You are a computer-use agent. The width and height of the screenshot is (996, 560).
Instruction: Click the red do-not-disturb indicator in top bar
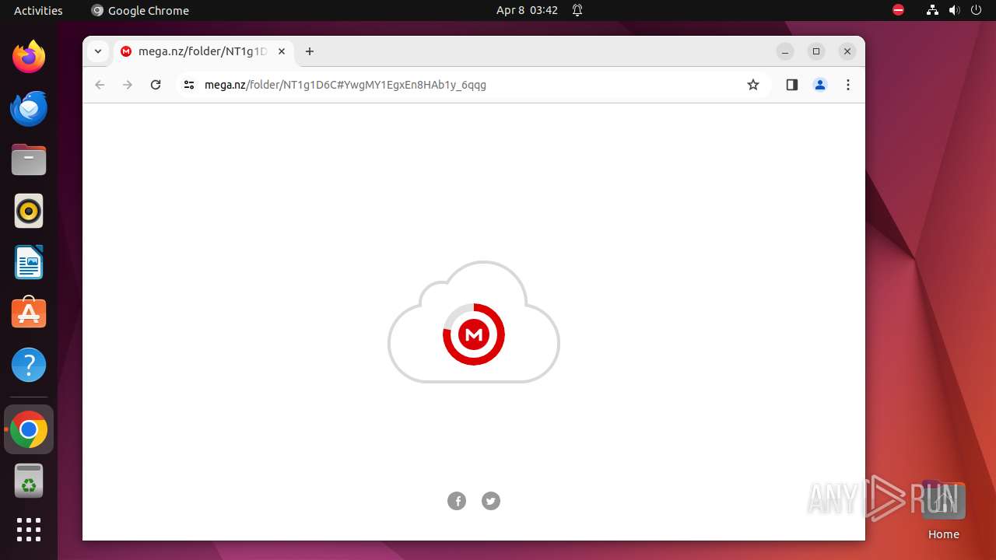(898, 10)
